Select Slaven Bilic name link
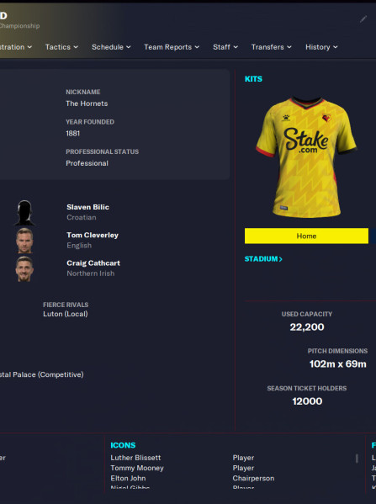 pyautogui.click(x=87, y=207)
